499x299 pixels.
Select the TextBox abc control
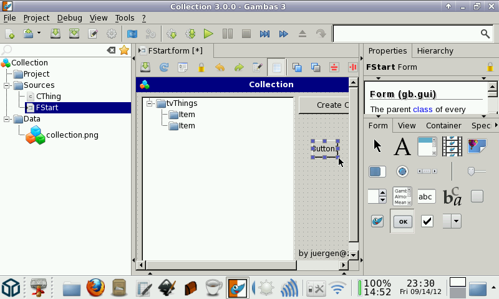click(427, 196)
